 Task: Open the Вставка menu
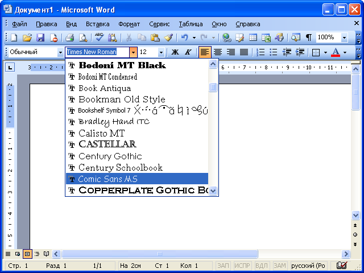click(x=97, y=24)
